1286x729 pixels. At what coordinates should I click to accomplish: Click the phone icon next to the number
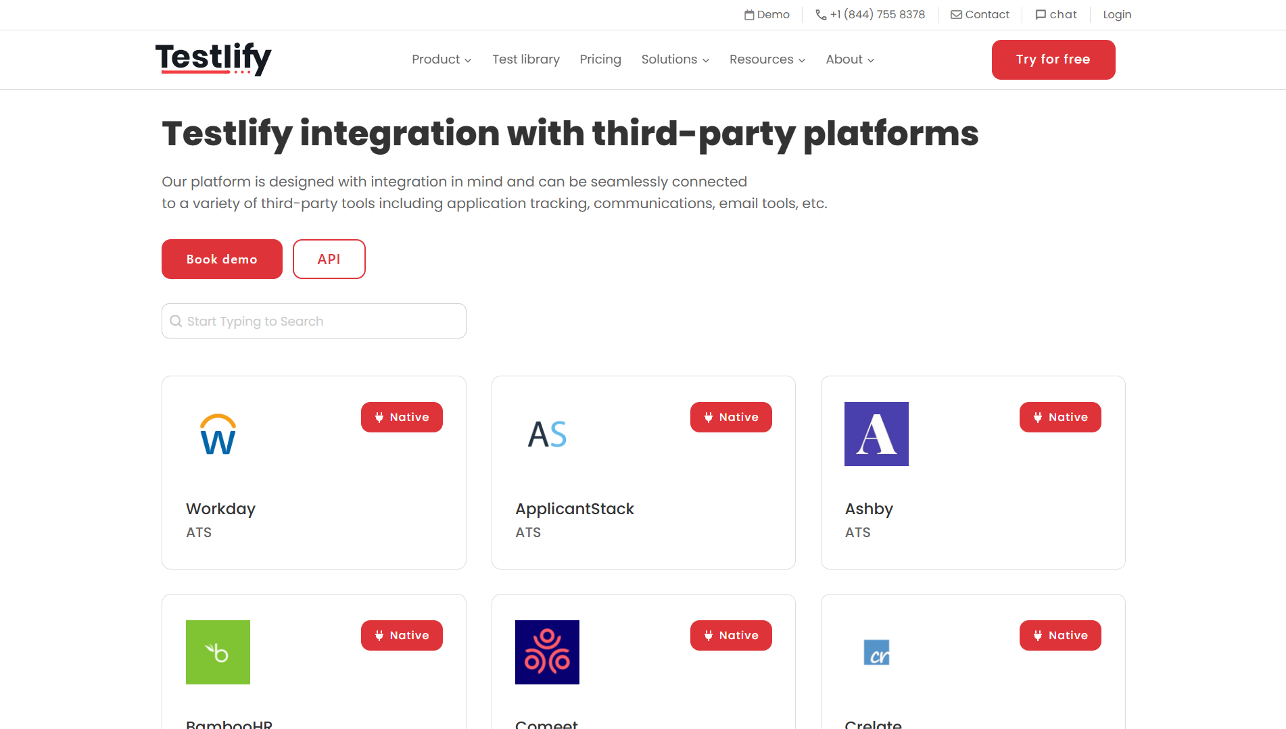click(819, 14)
